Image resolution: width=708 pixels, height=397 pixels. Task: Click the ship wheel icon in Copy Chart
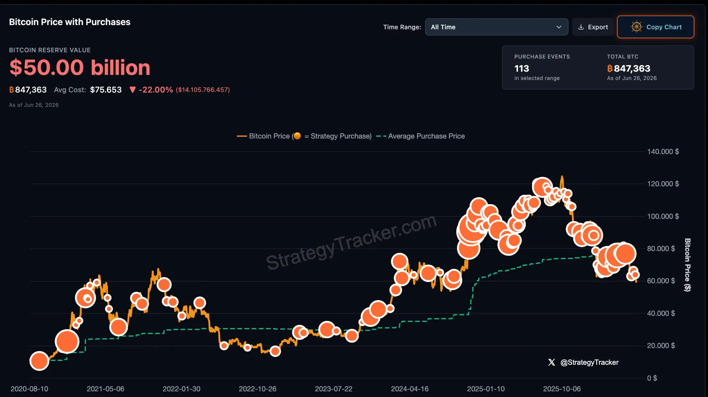(636, 27)
